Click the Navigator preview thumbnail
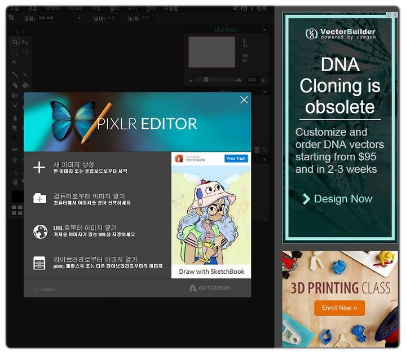The image size is (406, 354). (x=212, y=52)
